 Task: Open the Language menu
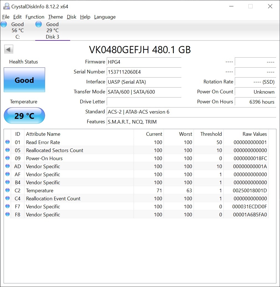point(105,17)
